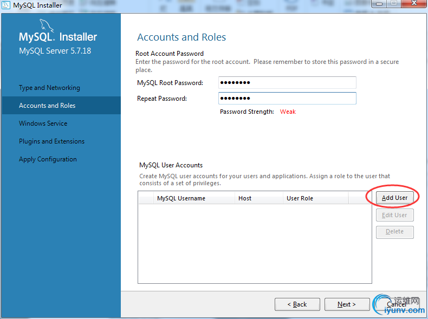Screen dimensions: 428x319
Task: Click the MySQL dolphin logo
Action: 47,26
